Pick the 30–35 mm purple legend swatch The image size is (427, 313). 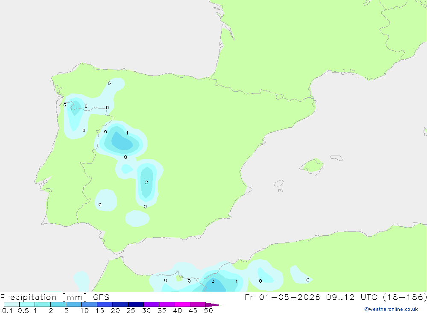point(151,304)
